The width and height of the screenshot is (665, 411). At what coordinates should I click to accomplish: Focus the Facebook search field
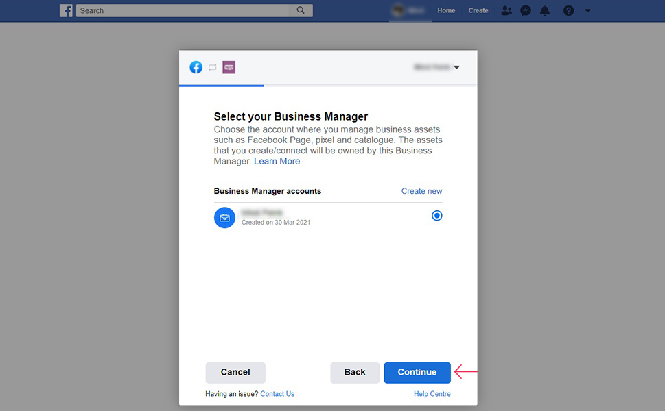point(183,10)
